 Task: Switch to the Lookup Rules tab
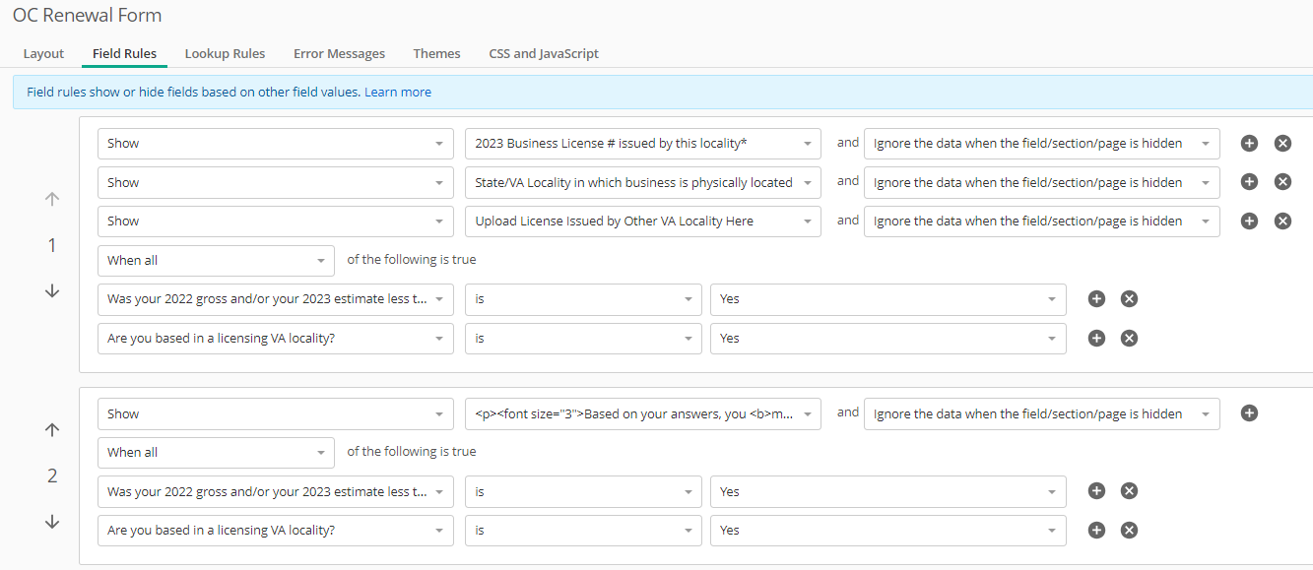(225, 53)
